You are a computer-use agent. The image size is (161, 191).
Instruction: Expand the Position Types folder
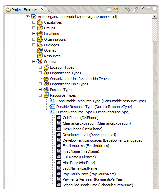pos(40,89)
